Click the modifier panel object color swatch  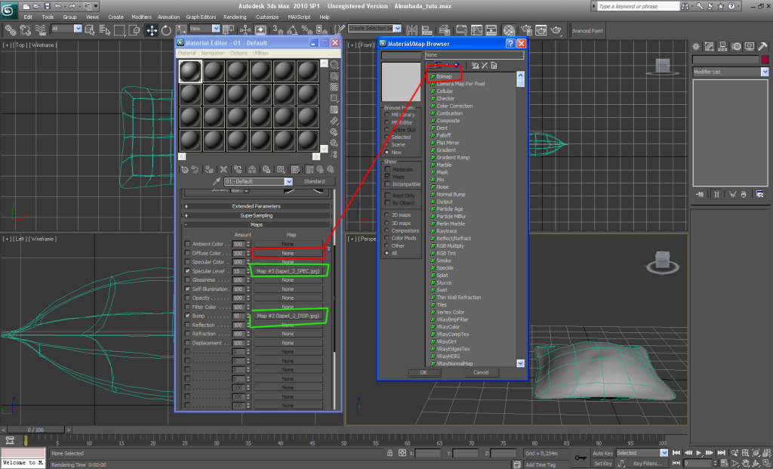[x=765, y=60]
